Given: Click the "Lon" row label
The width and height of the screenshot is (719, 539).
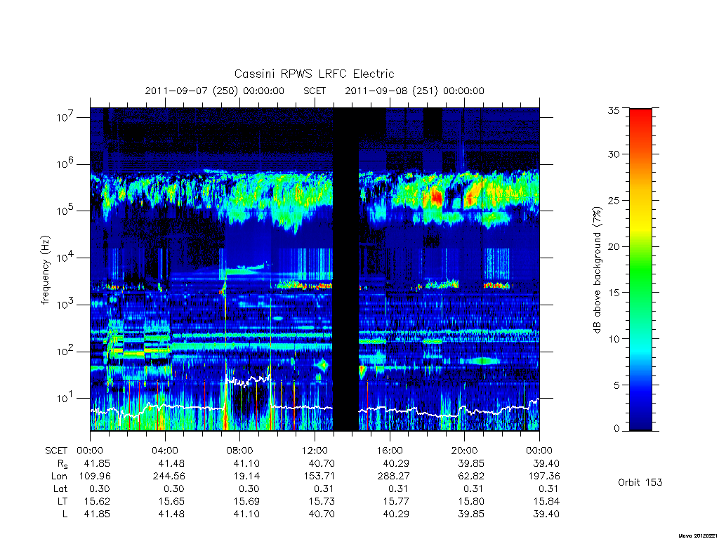Looking at the screenshot, I should point(59,477).
